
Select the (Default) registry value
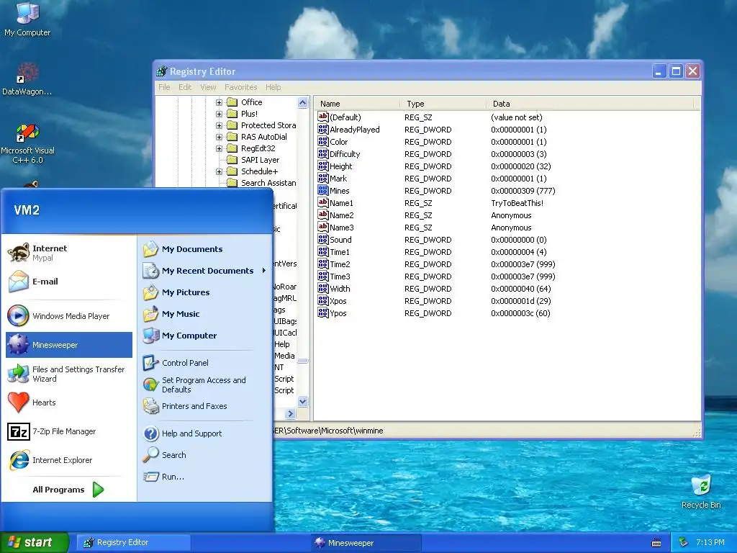click(345, 117)
